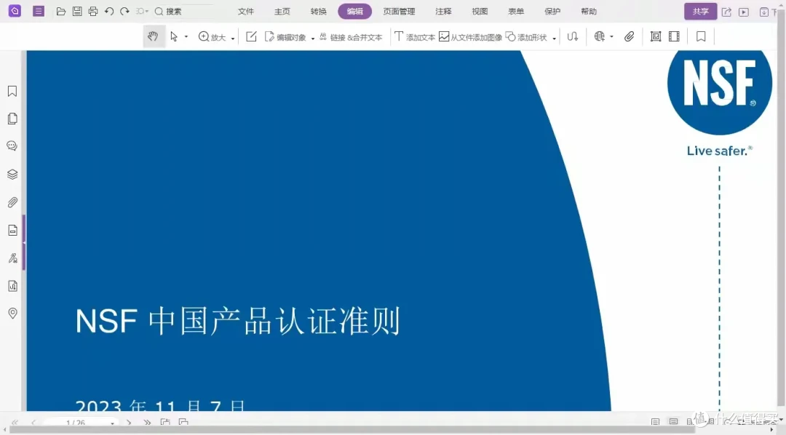Open the signatures sidebar icon
This screenshot has width=786, height=435.
point(12,258)
